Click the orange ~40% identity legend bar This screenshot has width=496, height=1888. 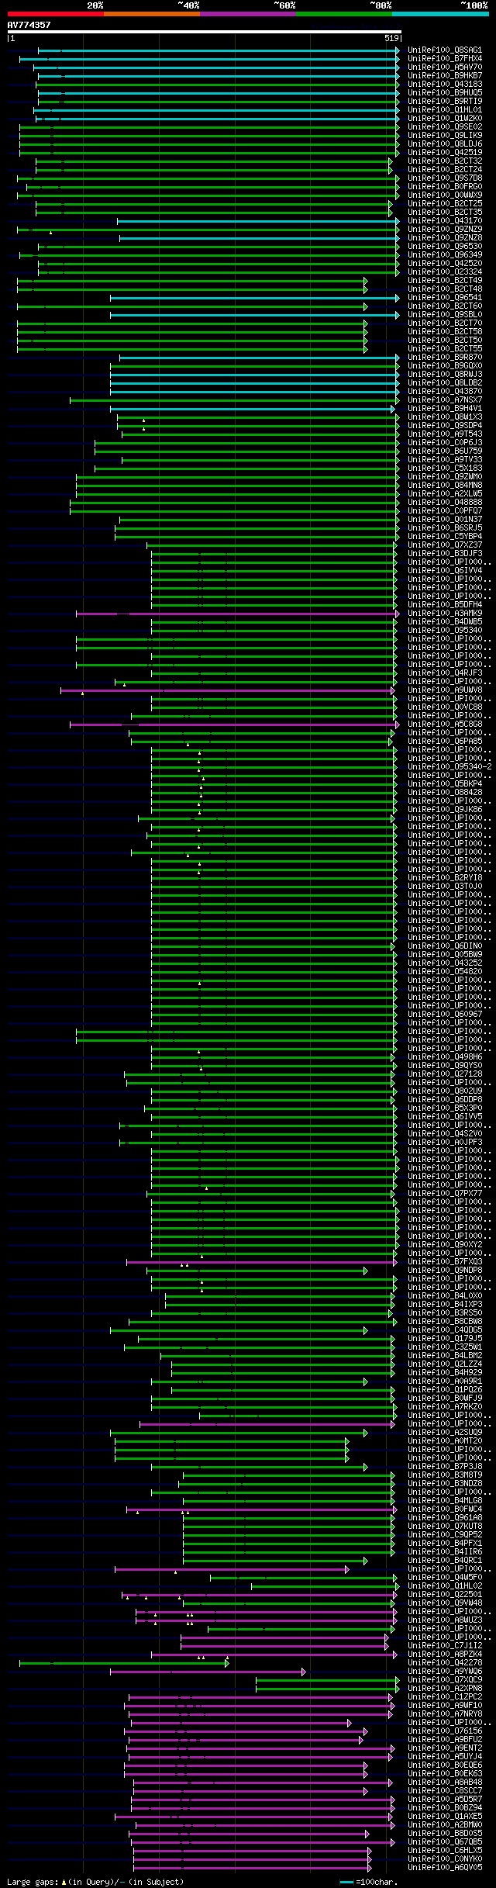click(151, 14)
